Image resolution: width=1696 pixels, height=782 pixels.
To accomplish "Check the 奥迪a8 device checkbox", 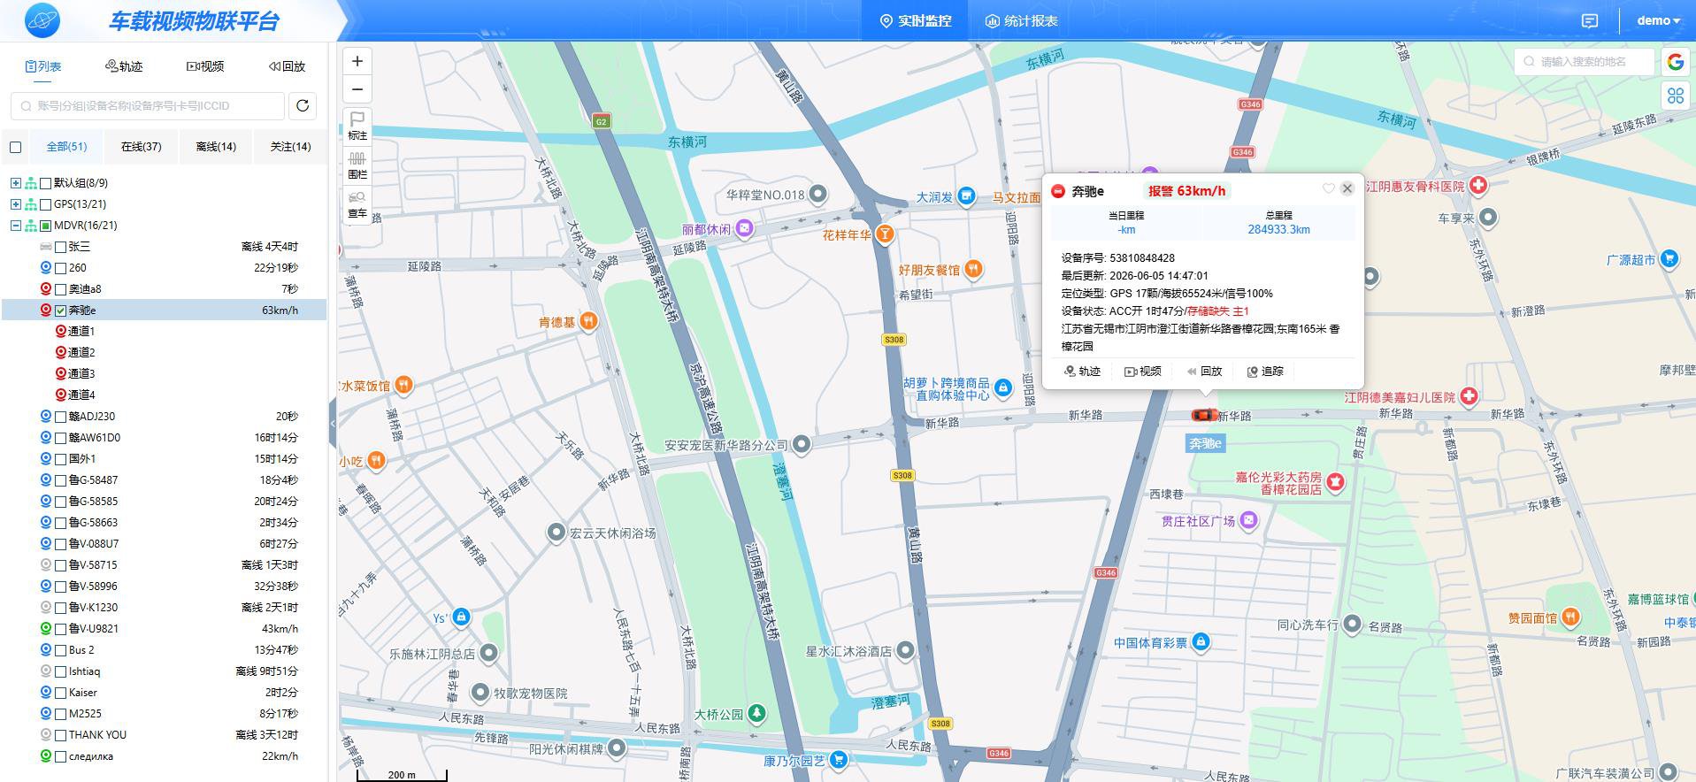I will coord(61,289).
